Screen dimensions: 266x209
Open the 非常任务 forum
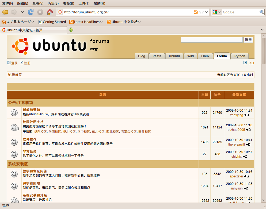click(x=30, y=151)
